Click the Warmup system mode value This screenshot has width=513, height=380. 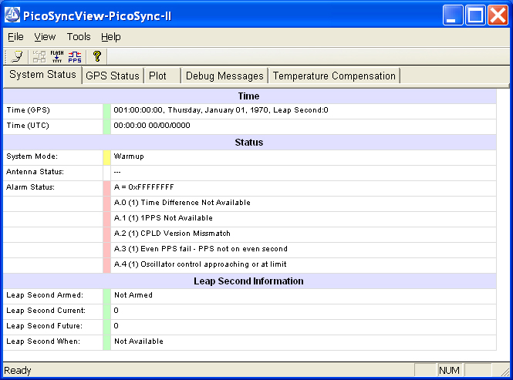pyautogui.click(x=129, y=156)
